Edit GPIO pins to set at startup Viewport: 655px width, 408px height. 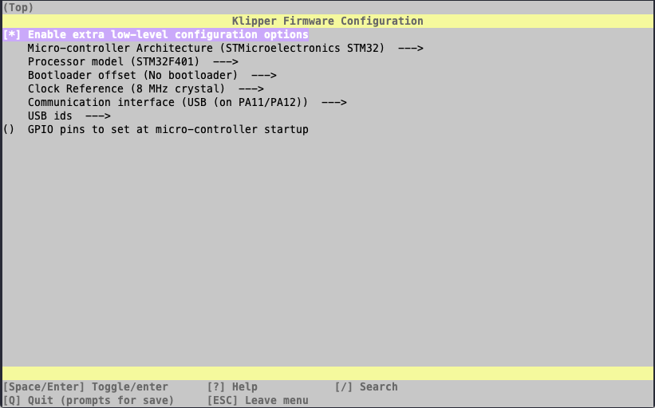point(168,130)
